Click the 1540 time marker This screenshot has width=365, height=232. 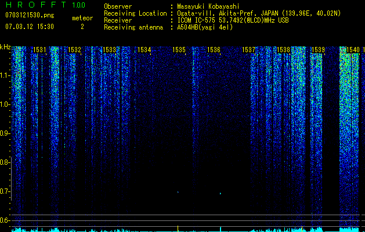353,50
